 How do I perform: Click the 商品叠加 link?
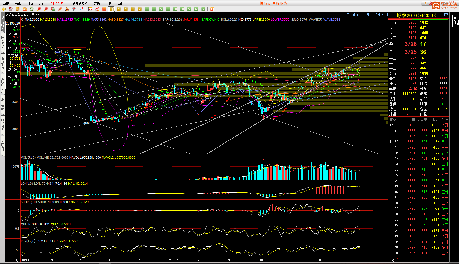click(353, 15)
